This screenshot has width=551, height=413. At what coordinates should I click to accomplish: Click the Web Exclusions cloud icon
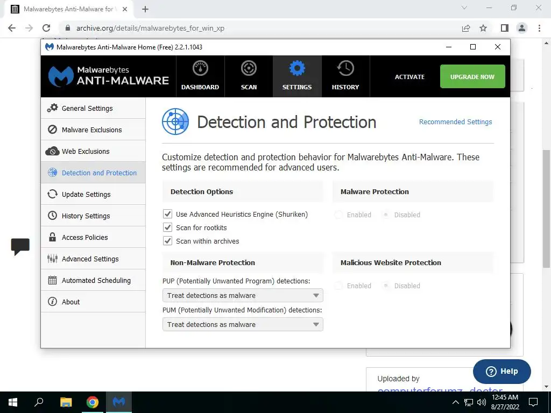pyautogui.click(x=52, y=151)
